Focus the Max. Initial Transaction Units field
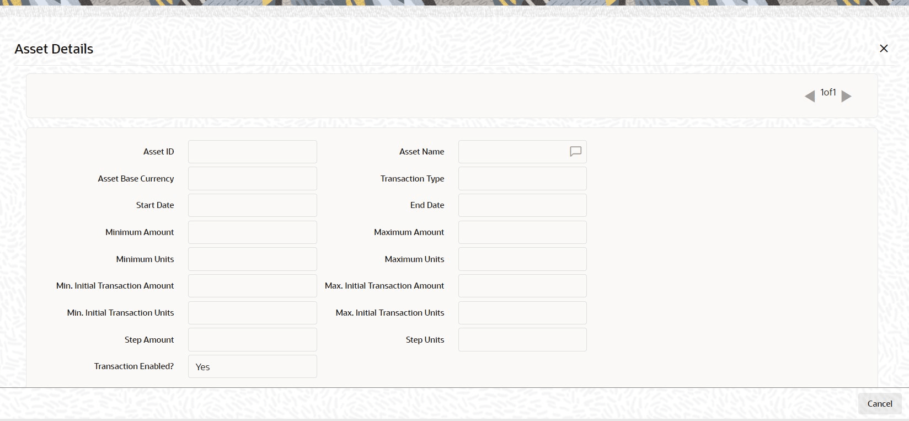This screenshot has height=421, width=909. point(522,313)
